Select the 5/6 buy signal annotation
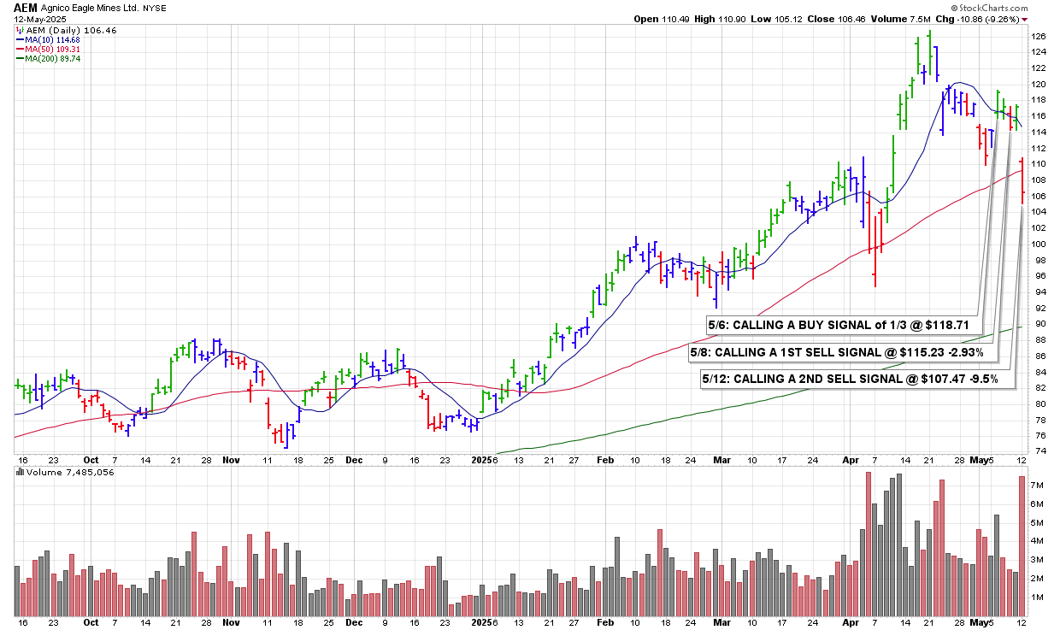Image resolution: width=1060 pixels, height=630 pixels. click(x=842, y=326)
